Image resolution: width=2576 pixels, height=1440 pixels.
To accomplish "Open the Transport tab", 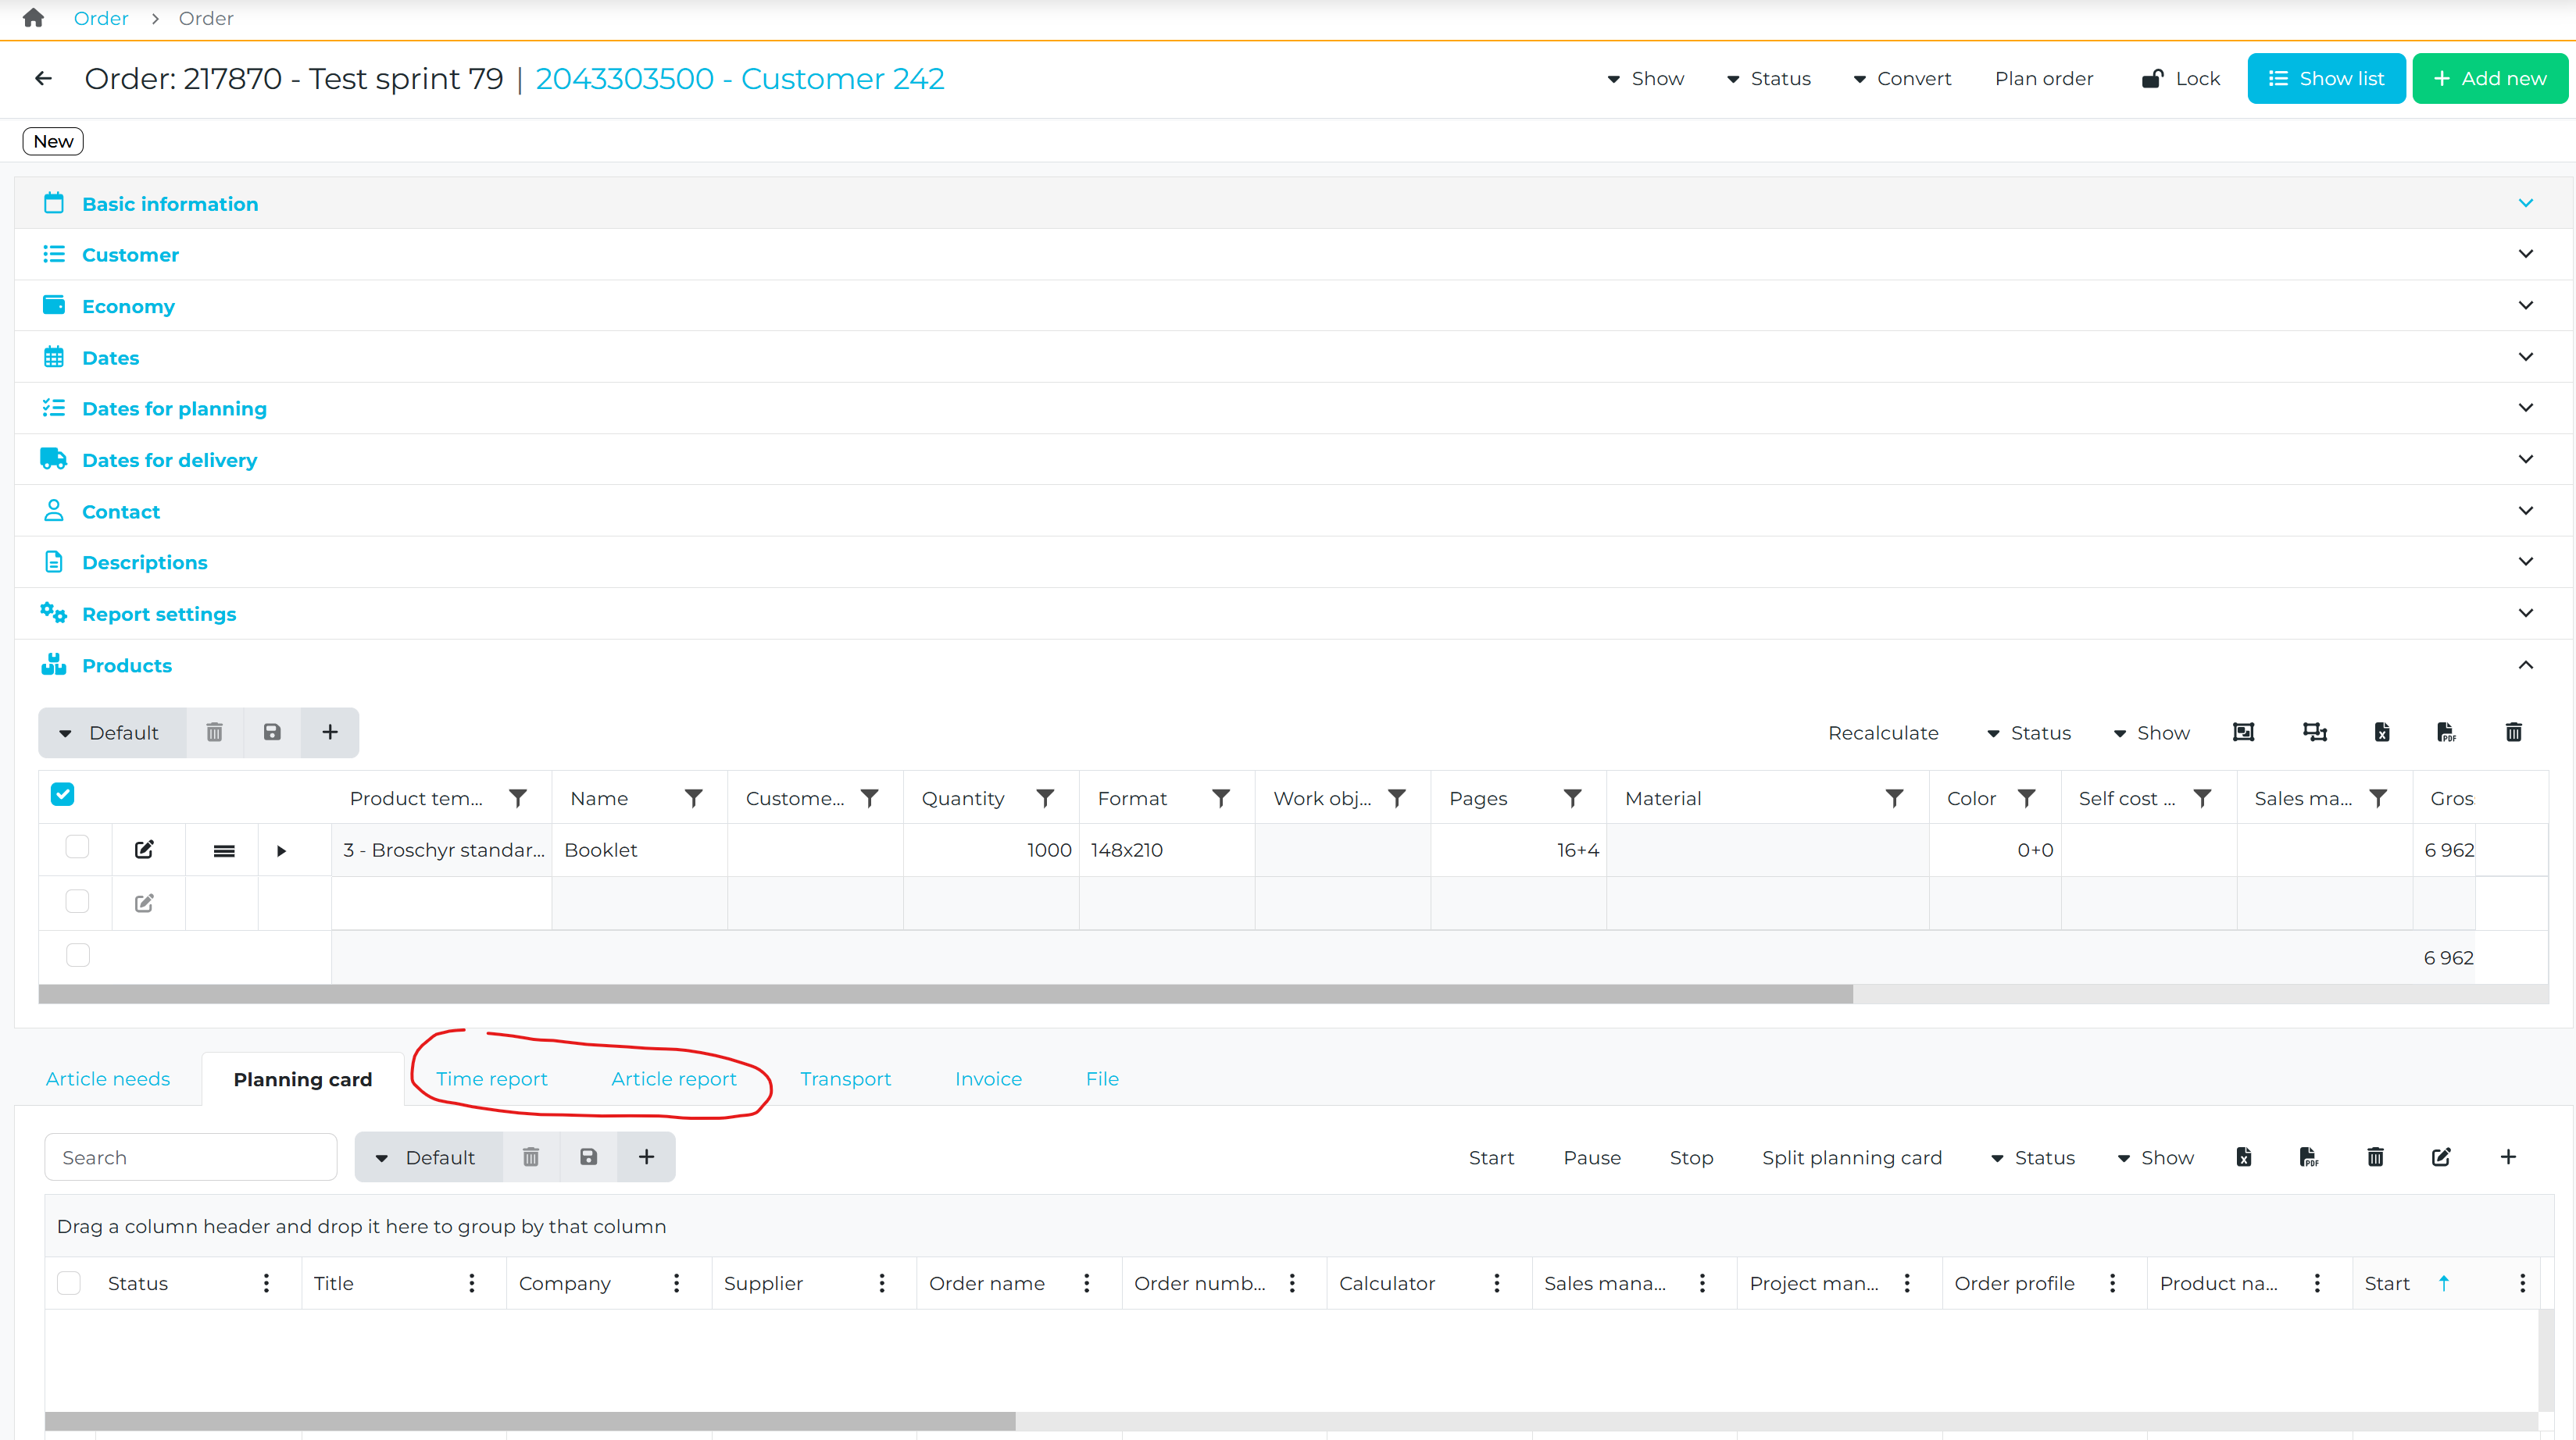I will click(845, 1079).
